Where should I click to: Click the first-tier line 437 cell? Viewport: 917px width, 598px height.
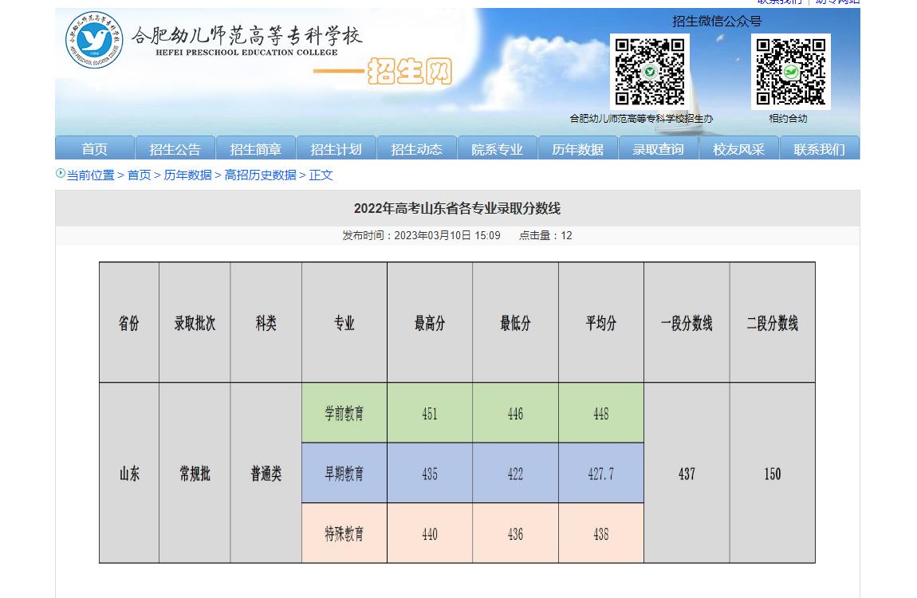(687, 473)
